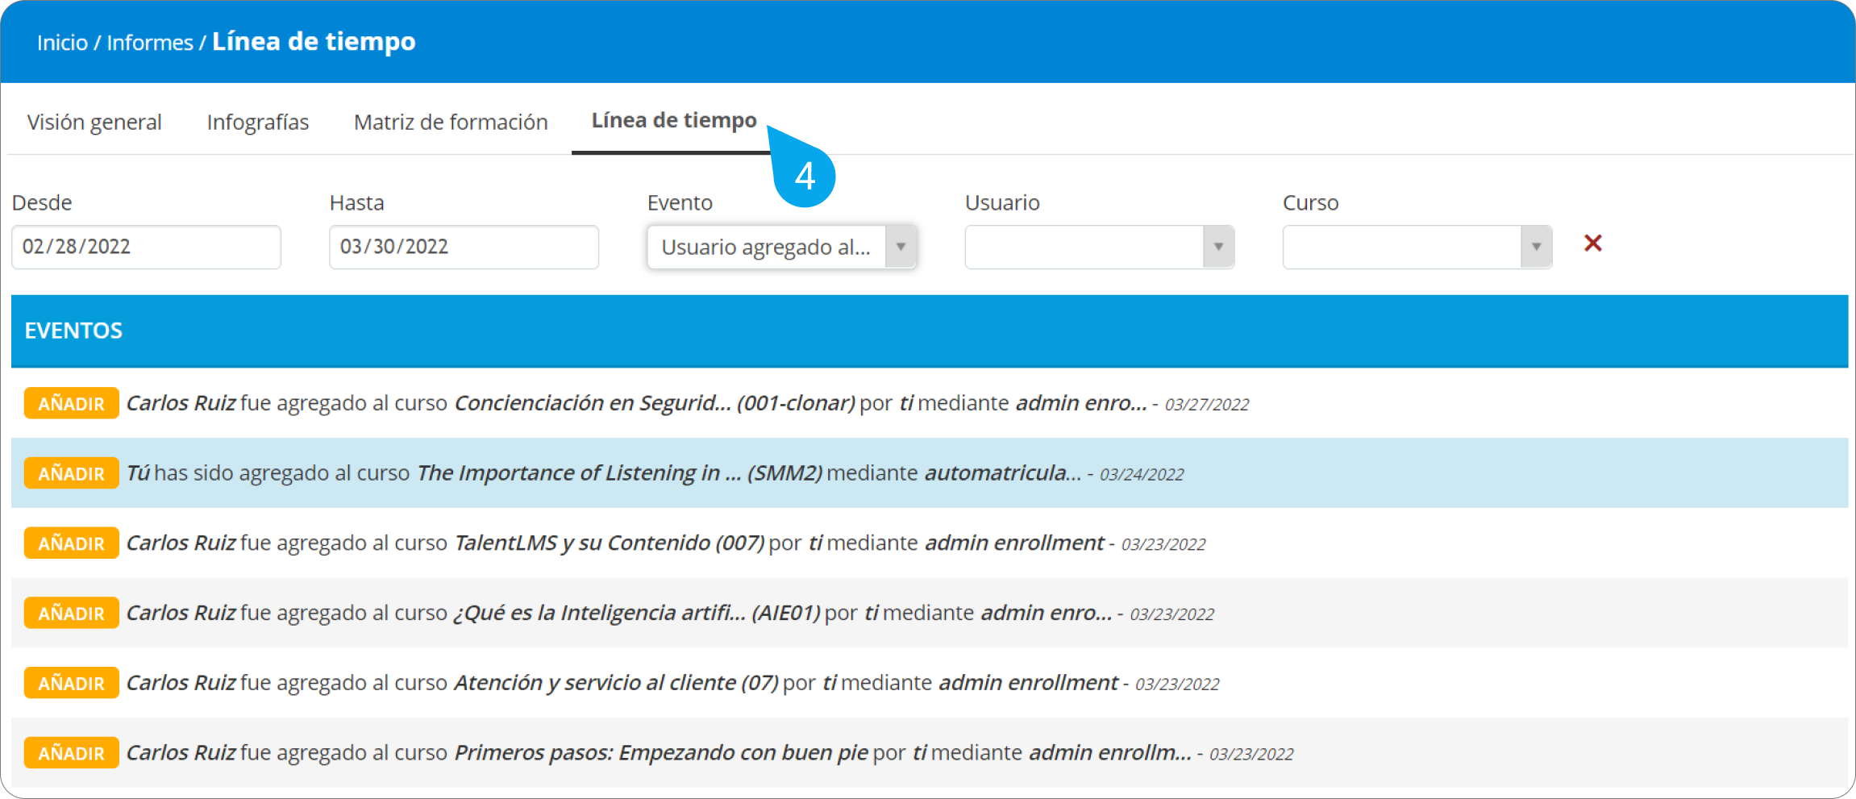Open the Evento dropdown
Image resolution: width=1856 pixels, height=799 pixels.
tap(780, 247)
